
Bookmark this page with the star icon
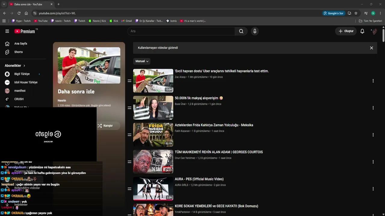tap(356, 13)
